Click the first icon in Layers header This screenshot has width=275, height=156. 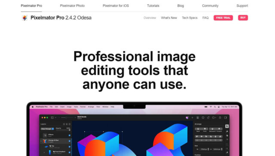pyautogui.click(x=64, y=124)
